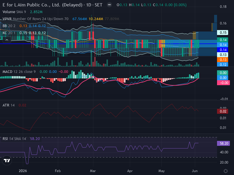Click the TradingView logo

tap(7, 160)
